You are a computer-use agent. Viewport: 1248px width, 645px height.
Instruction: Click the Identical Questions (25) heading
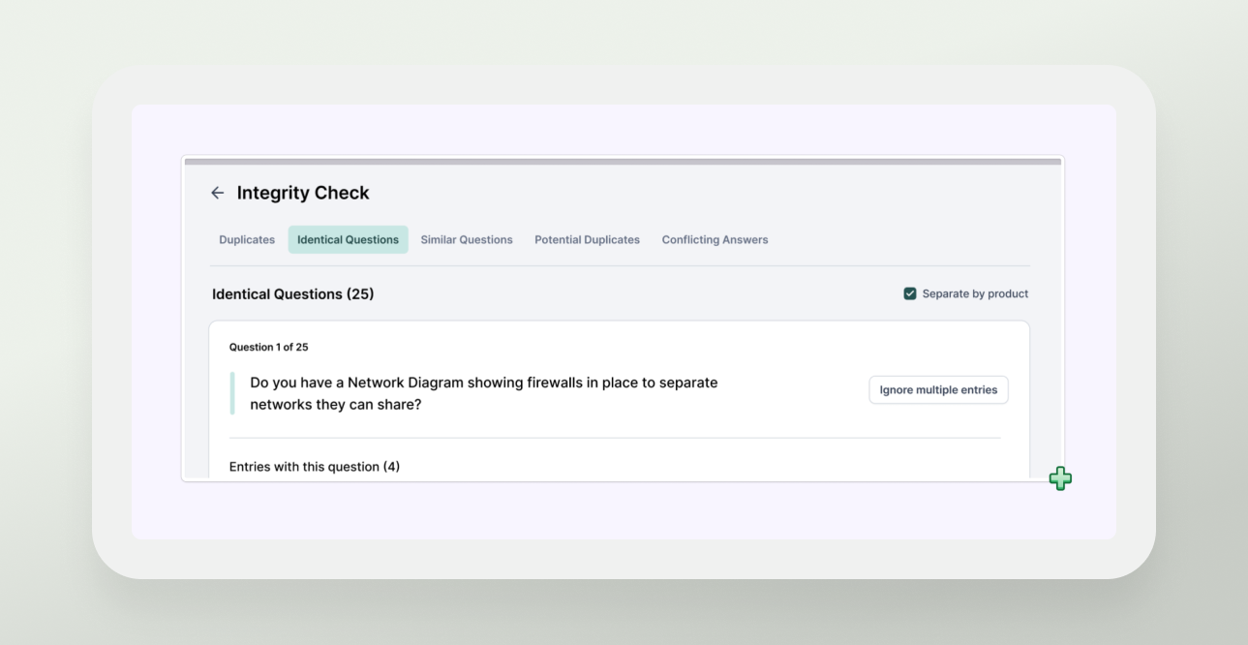click(292, 293)
